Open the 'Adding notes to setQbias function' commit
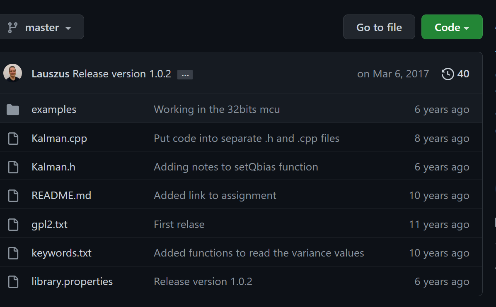The width and height of the screenshot is (496, 307). pos(236,167)
